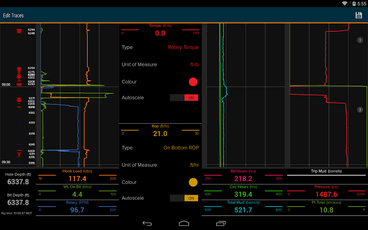Select the Rotary RPM trace
This screenshot has height=230, width=368.
[x=77, y=207]
